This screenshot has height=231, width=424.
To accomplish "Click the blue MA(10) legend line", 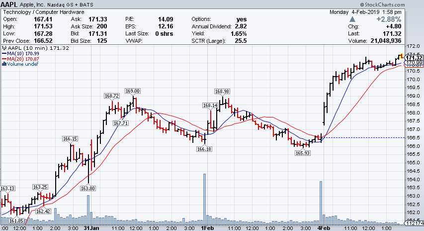I will pyautogui.click(x=3, y=53).
